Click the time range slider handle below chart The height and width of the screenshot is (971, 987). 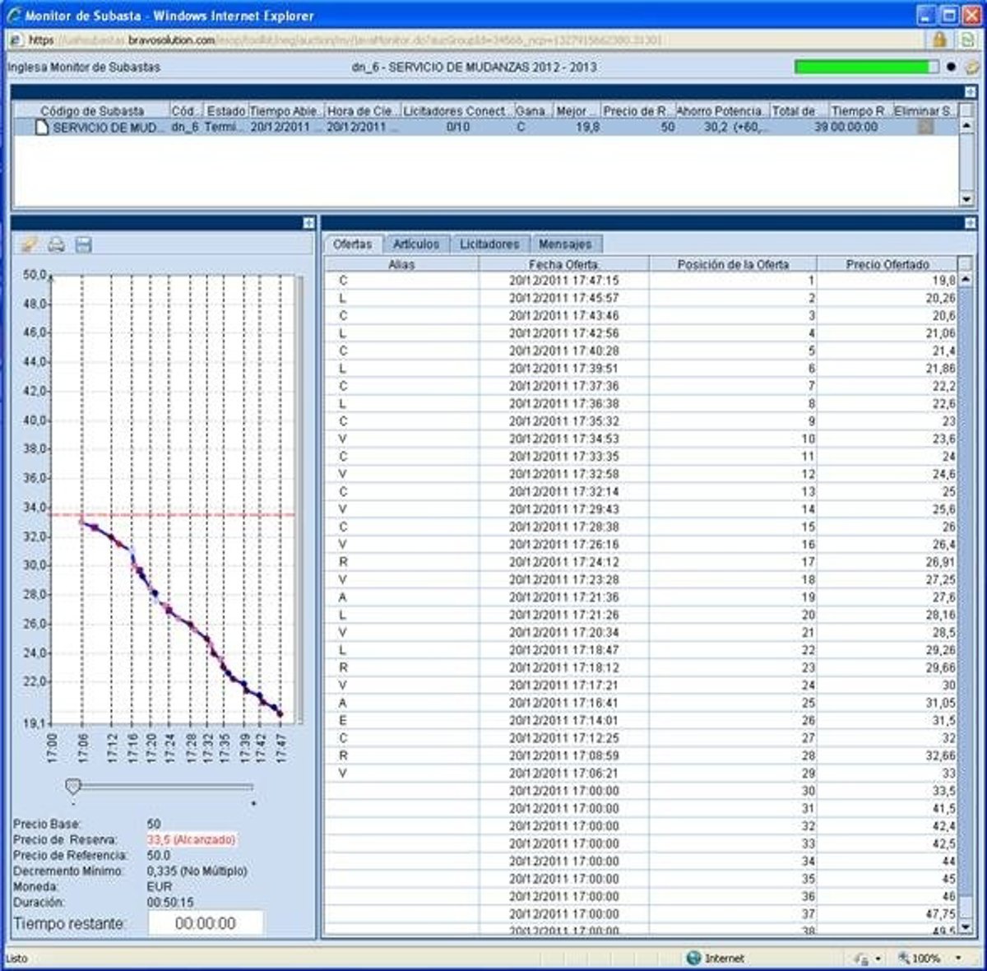(x=73, y=787)
